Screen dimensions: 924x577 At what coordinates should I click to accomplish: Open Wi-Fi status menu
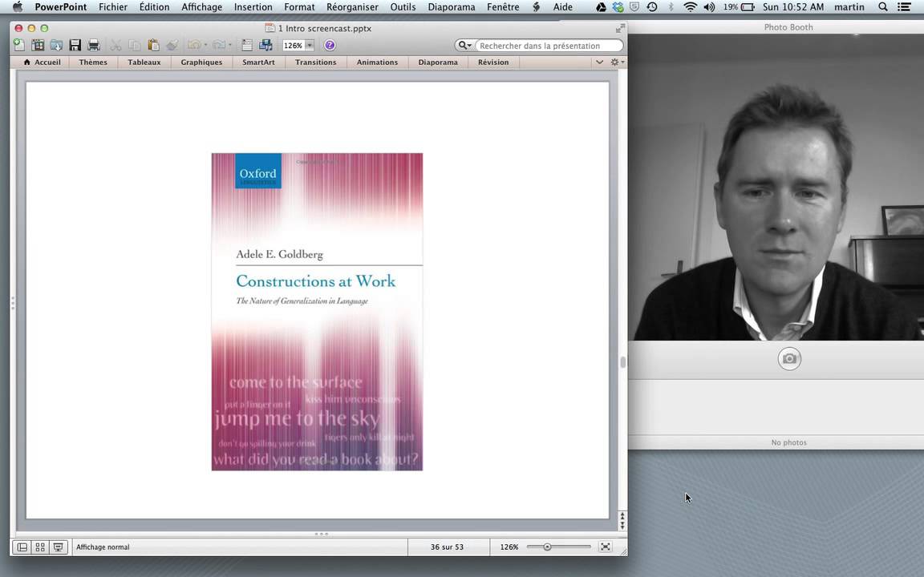690,7
